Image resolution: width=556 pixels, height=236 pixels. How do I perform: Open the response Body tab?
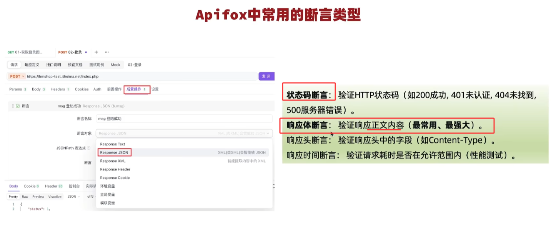14,186
